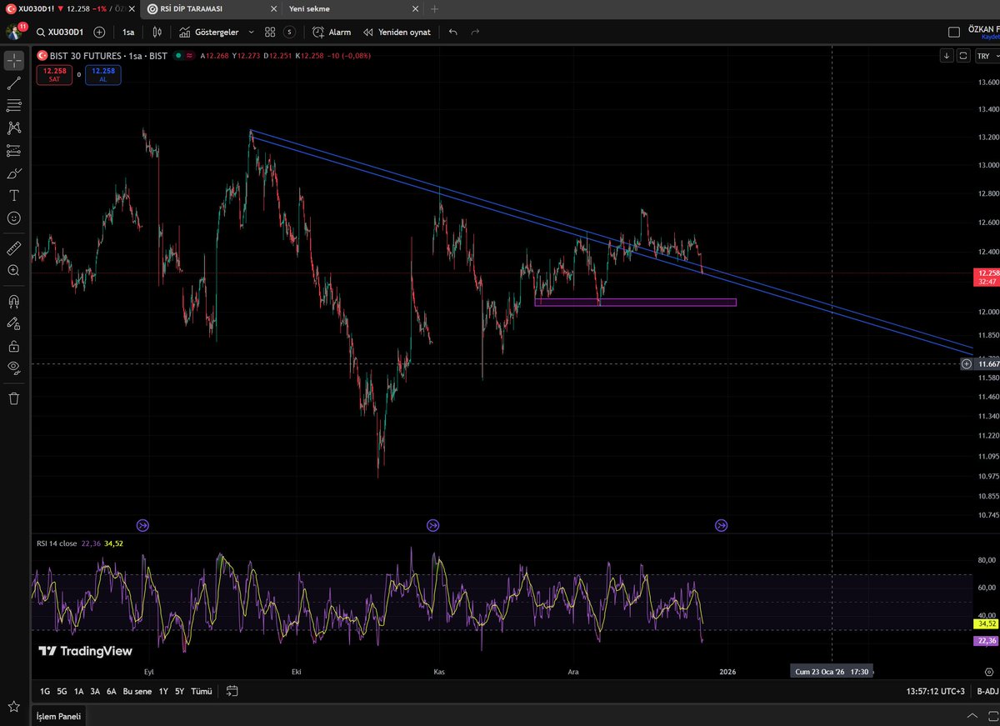Create an Alarm alert

pyautogui.click(x=332, y=32)
